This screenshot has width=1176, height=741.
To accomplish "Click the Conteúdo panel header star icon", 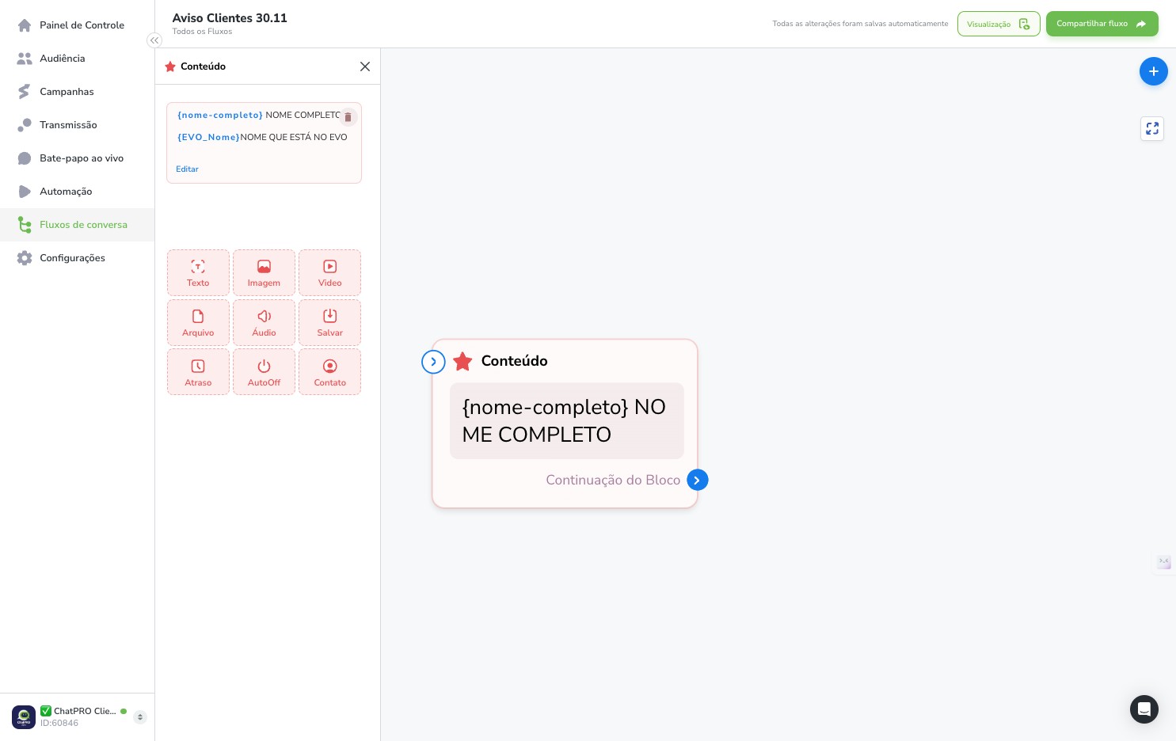I will [x=169, y=66].
